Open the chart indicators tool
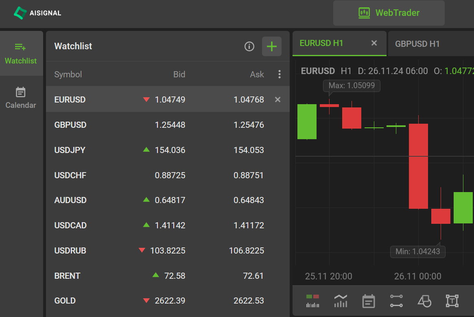 [341, 301]
